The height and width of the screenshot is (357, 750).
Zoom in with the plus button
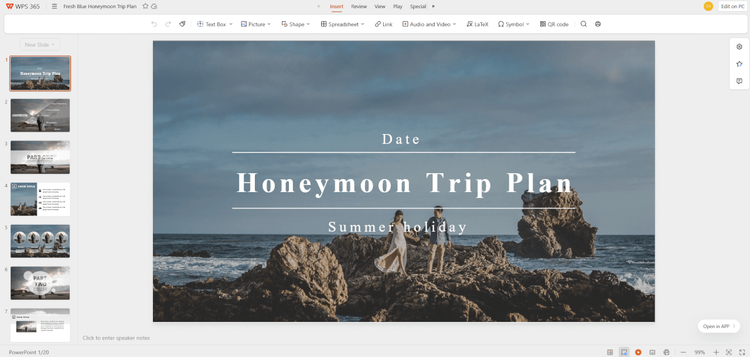pyautogui.click(x=716, y=352)
